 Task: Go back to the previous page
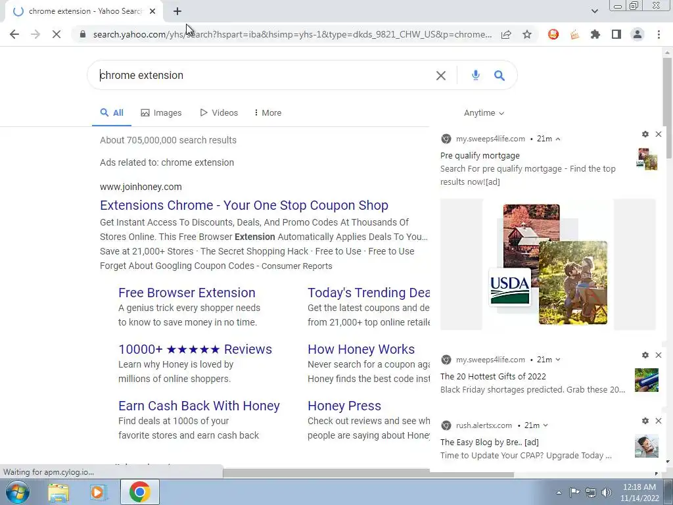click(x=14, y=34)
